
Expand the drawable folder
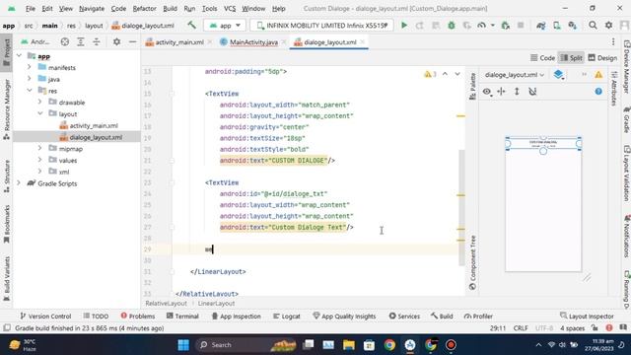39,103
